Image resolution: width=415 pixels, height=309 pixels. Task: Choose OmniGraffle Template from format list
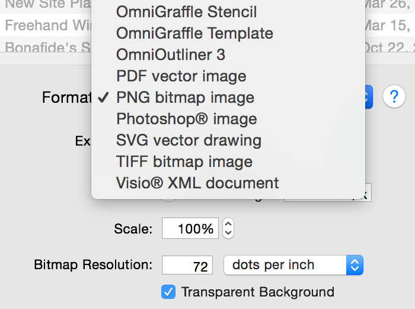pos(194,33)
